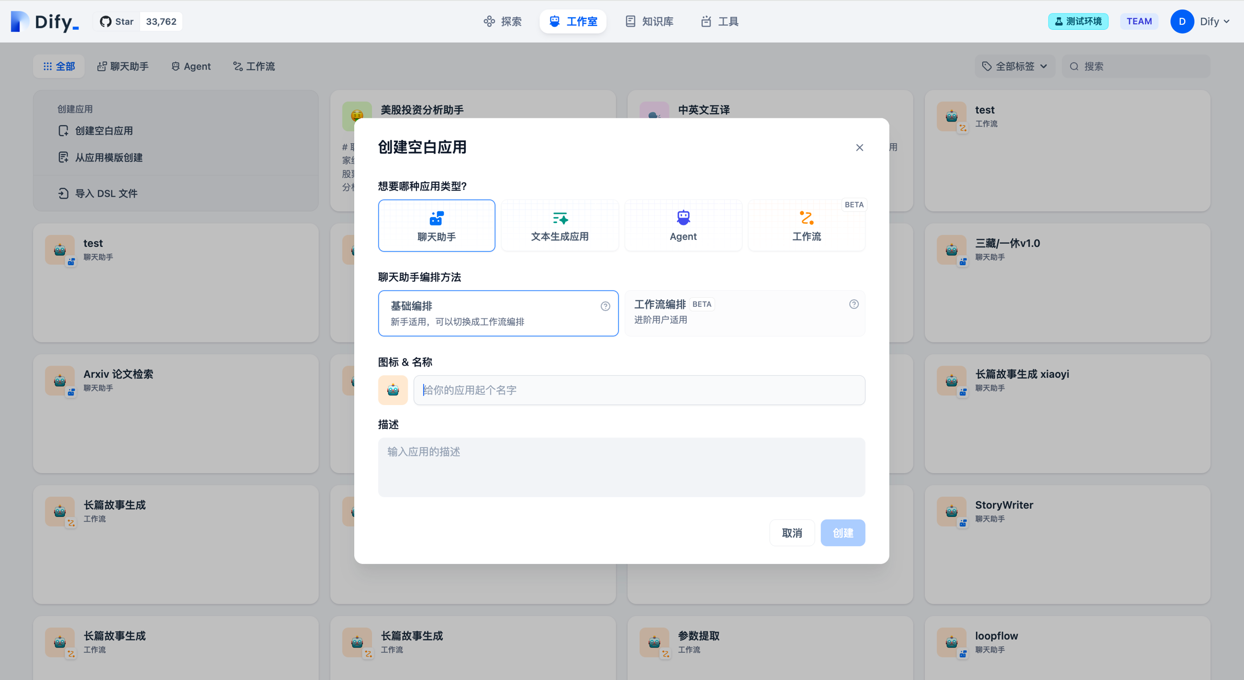The image size is (1244, 680).
Task: Choose 工作流编排 orchestration method
Action: click(744, 313)
